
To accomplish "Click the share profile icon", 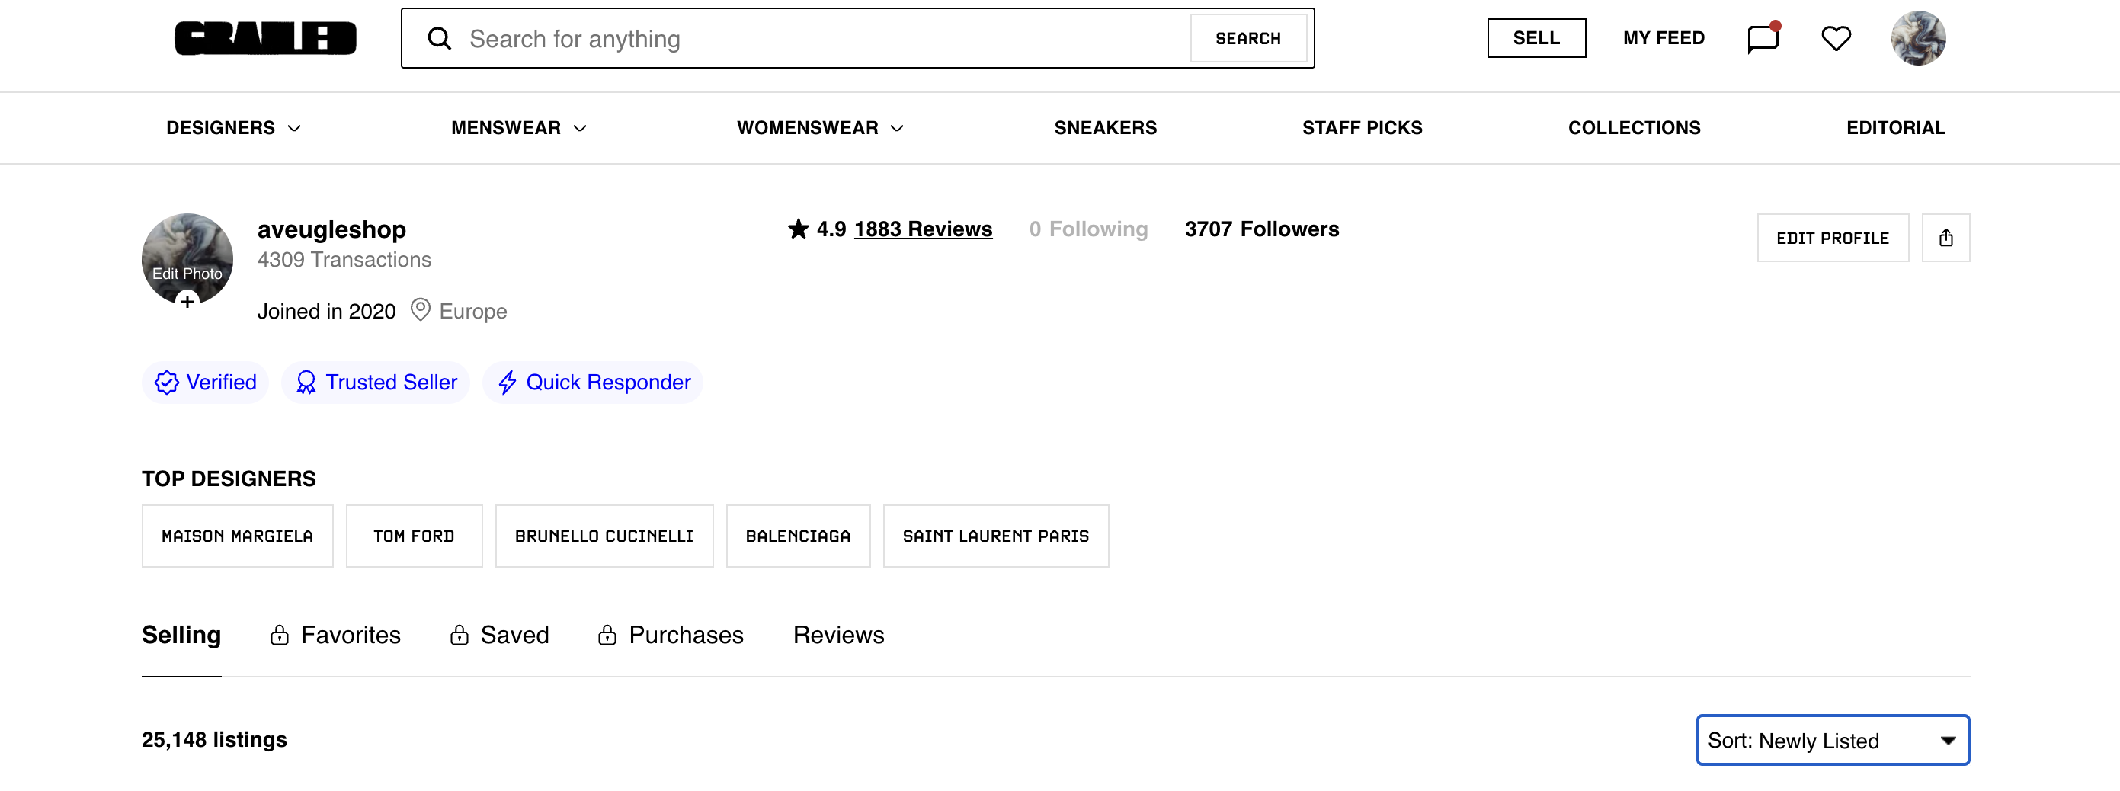I will coord(1945,238).
